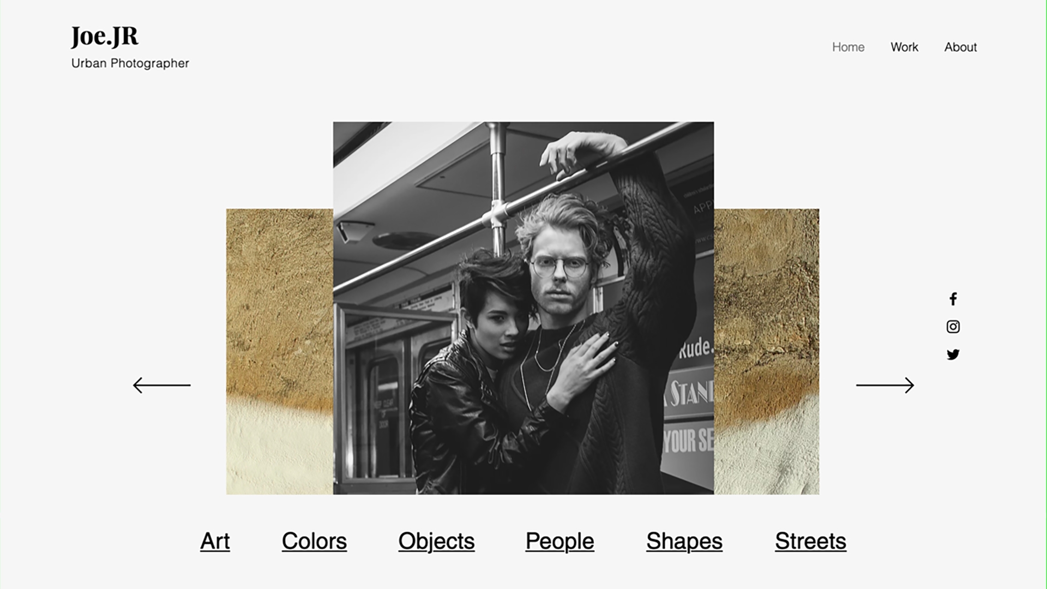Click the Instagram social icon
The image size is (1047, 589).
(953, 327)
